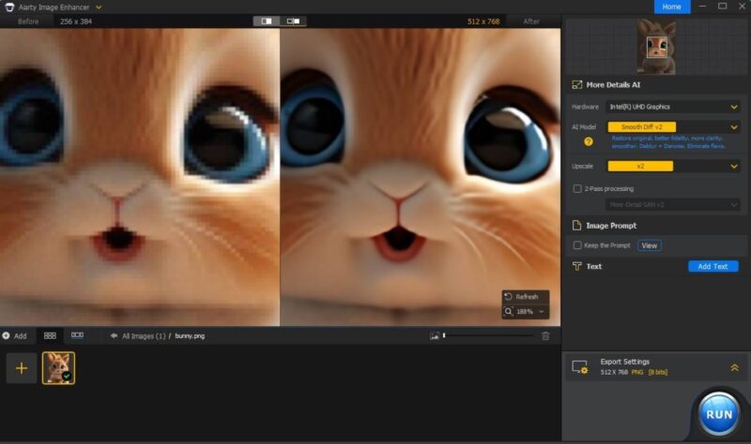The height and width of the screenshot is (444, 751).
Task: Click the Export Settings icon
Action: pyautogui.click(x=580, y=367)
